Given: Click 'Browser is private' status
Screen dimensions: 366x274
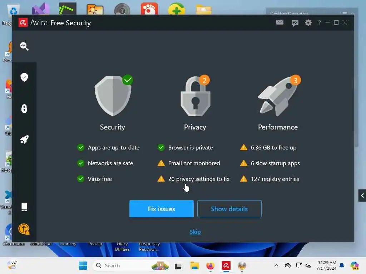Looking at the screenshot, I should click(x=186, y=147).
